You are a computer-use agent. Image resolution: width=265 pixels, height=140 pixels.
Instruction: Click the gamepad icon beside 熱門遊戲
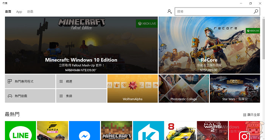[x=10, y=96]
